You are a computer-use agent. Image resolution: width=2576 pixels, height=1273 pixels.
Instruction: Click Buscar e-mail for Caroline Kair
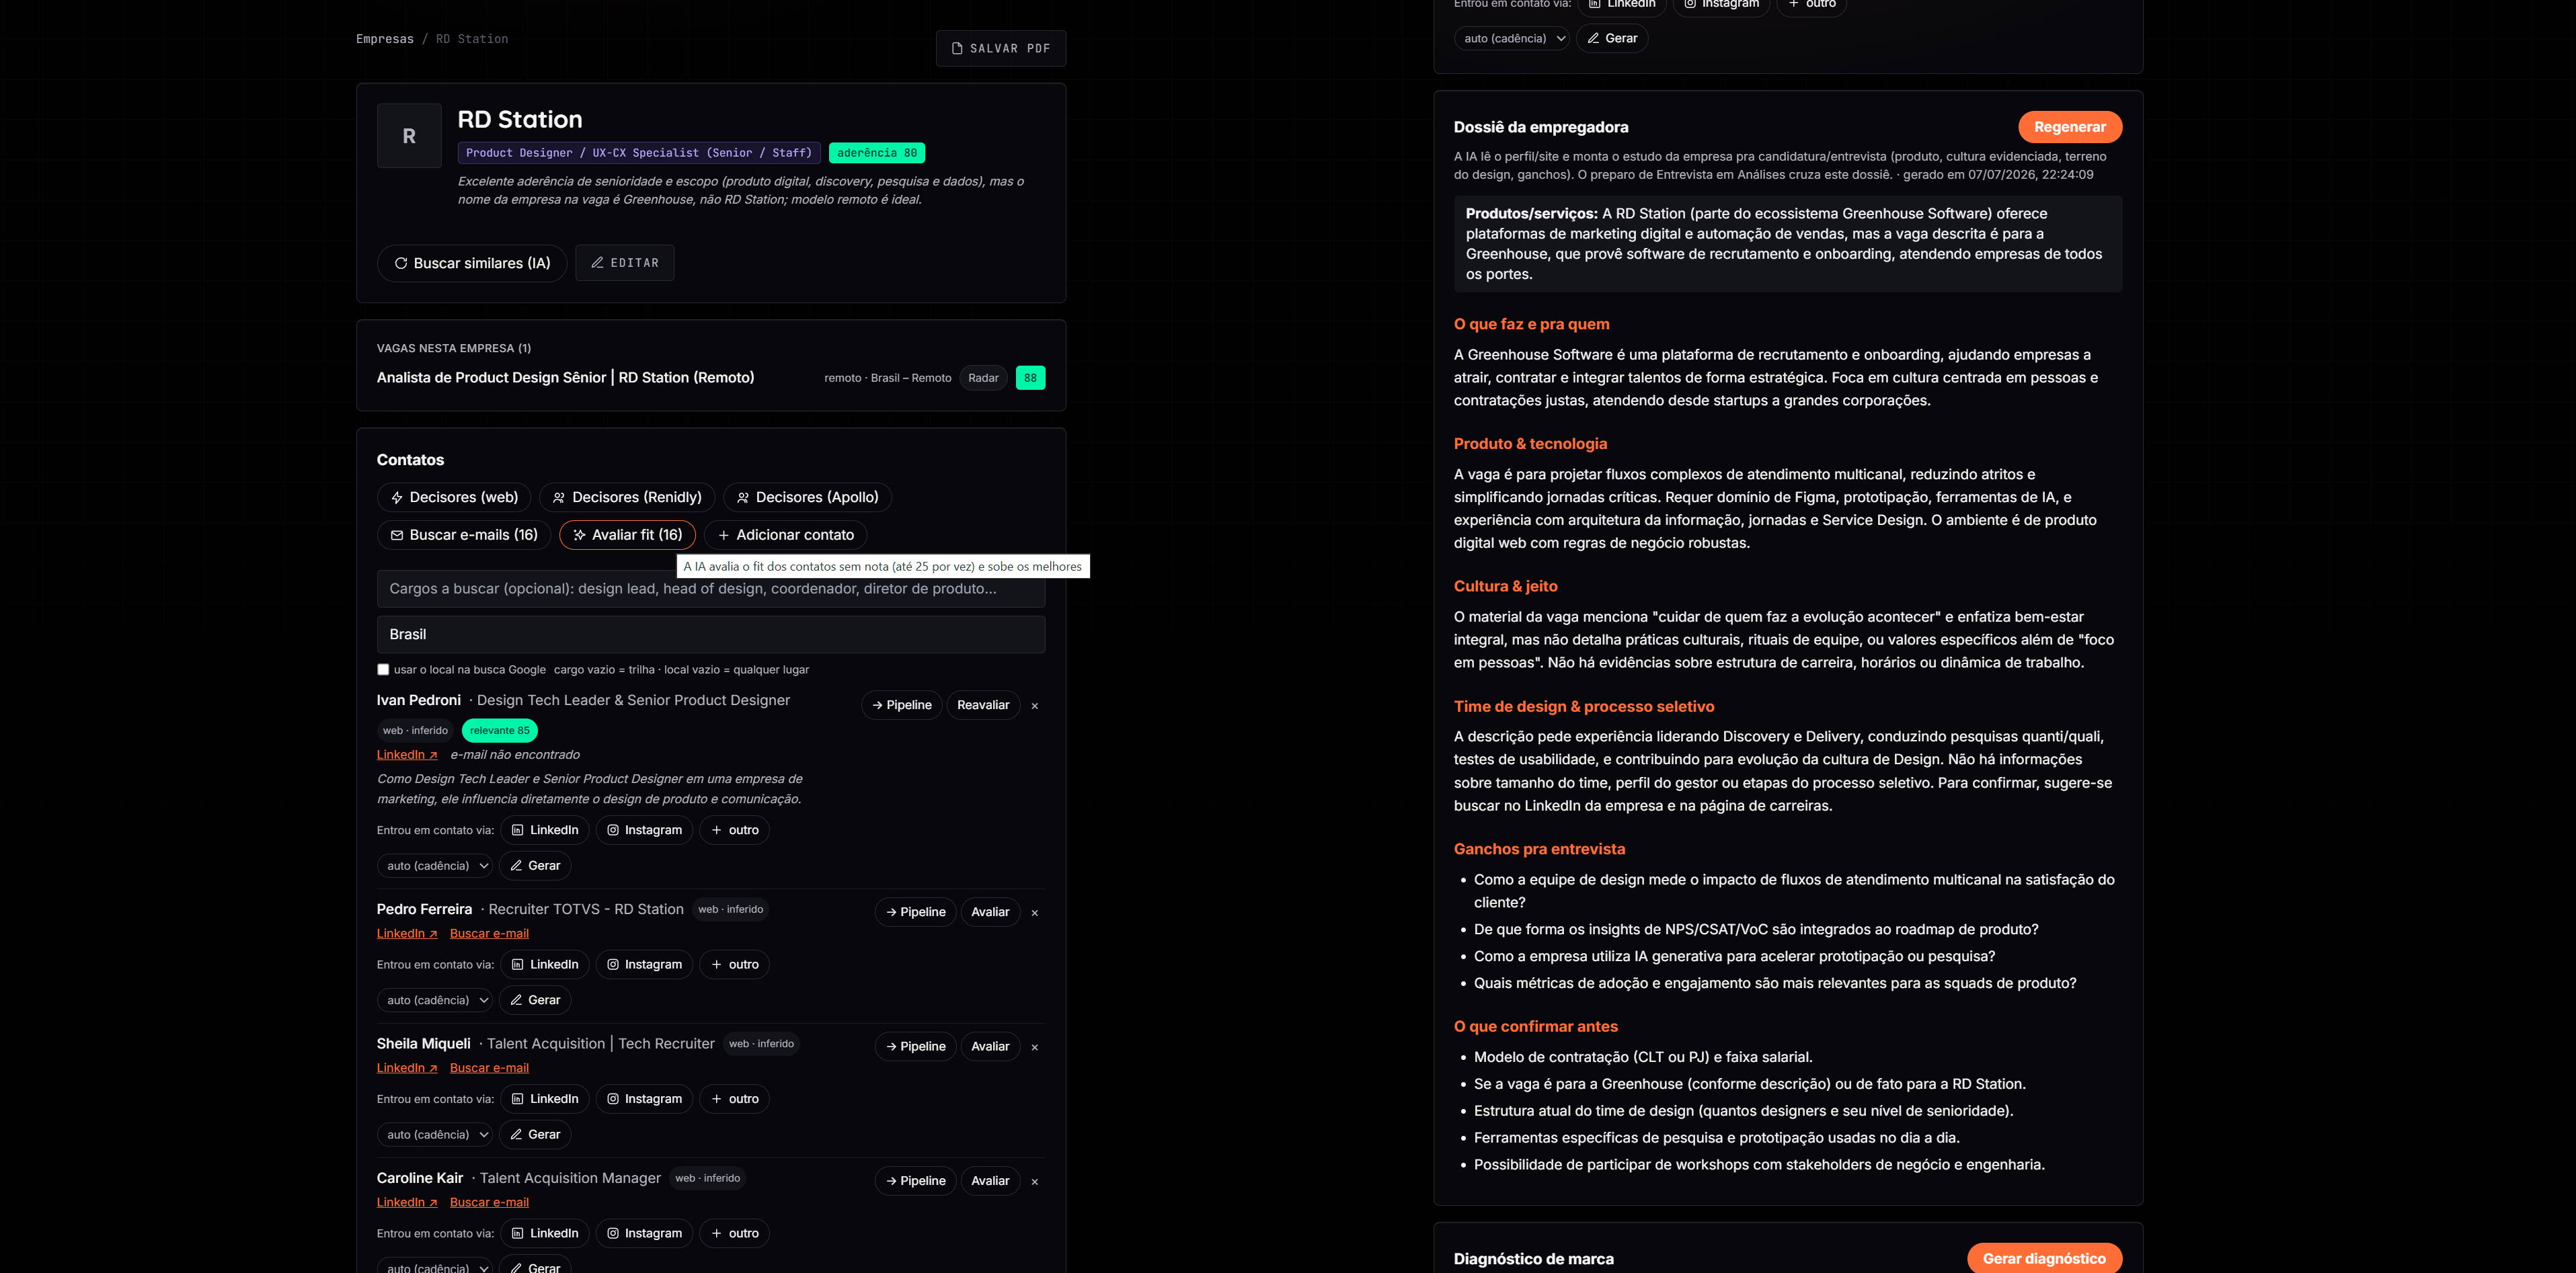pyautogui.click(x=489, y=1203)
